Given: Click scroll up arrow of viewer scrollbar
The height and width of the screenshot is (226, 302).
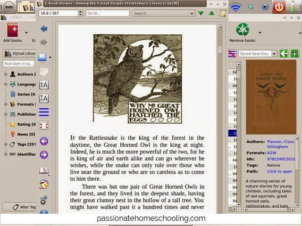Looking at the screenshot, I should (x=220, y=27).
